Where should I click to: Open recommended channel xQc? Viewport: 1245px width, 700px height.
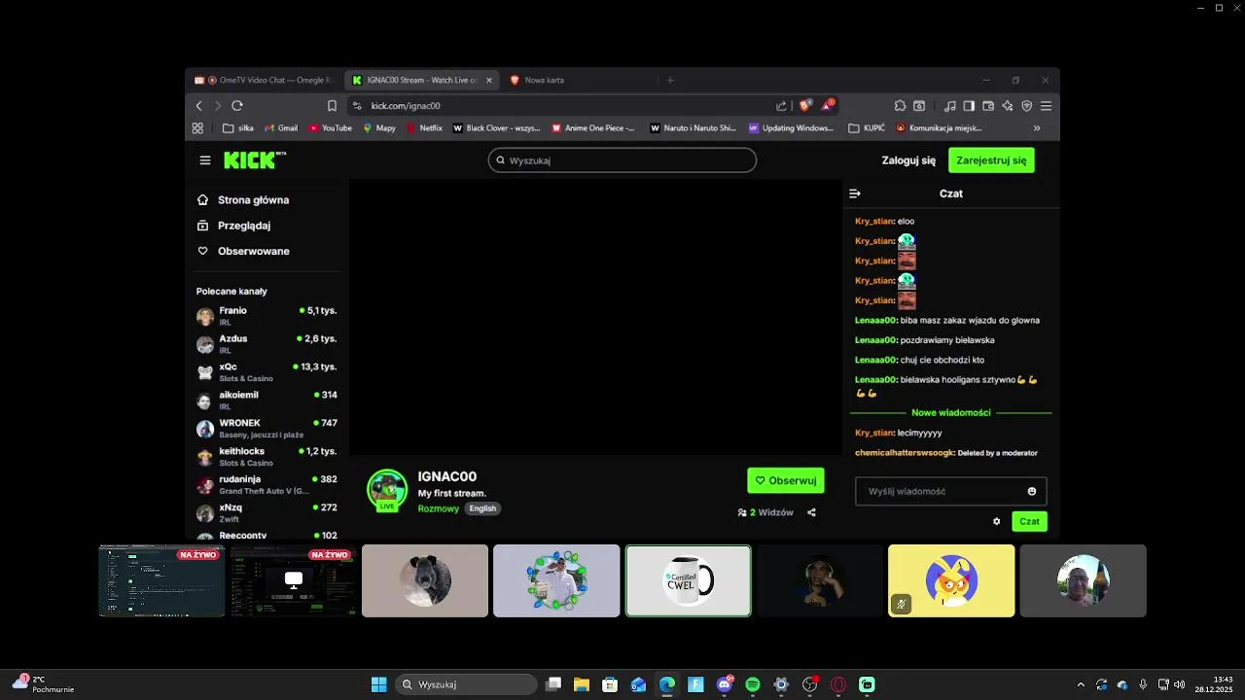click(267, 372)
